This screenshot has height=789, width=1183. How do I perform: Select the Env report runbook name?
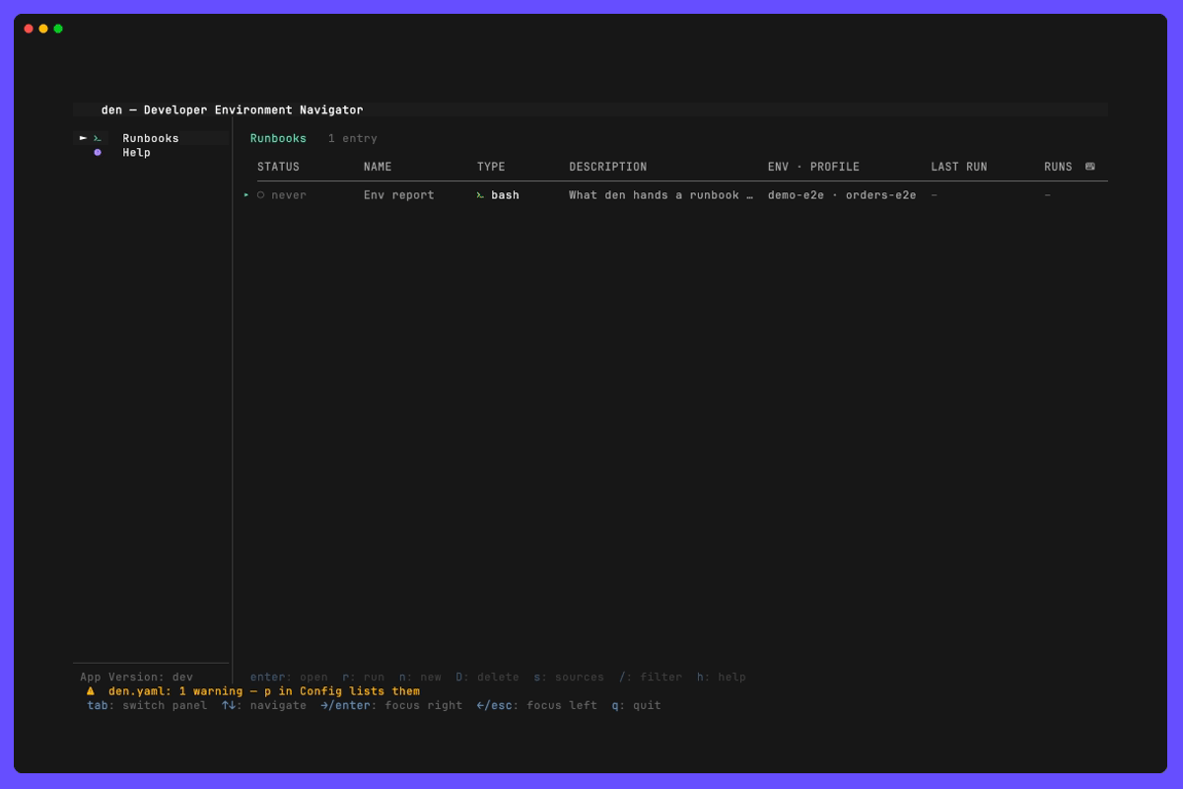(399, 195)
